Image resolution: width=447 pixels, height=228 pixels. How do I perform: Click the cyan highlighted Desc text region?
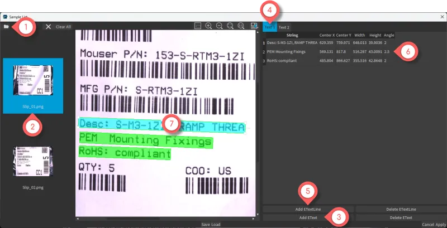point(161,125)
